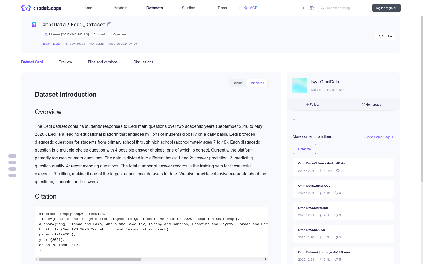Open the Datasets nav item
The image size is (423, 264).
point(155,8)
